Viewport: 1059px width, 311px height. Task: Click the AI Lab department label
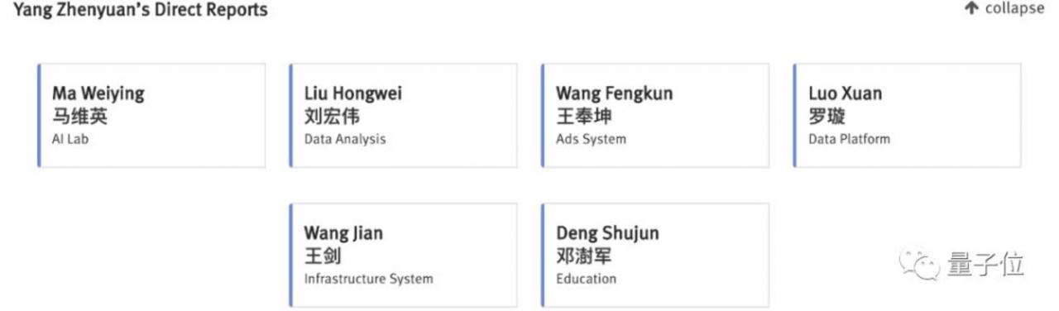[70, 139]
